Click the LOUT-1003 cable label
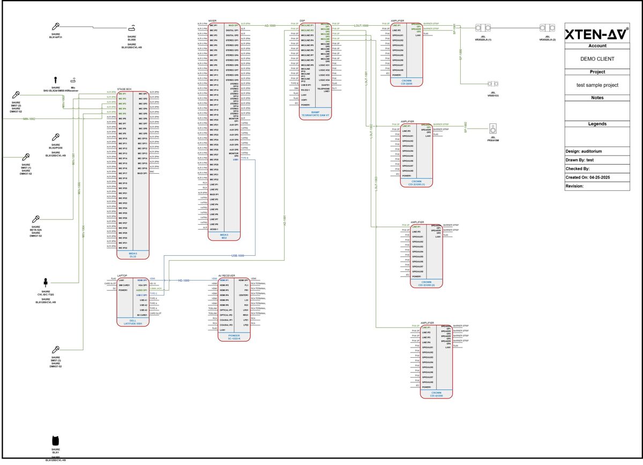Image resolution: width=643 pixels, height=465 pixels. (x=376, y=184)
